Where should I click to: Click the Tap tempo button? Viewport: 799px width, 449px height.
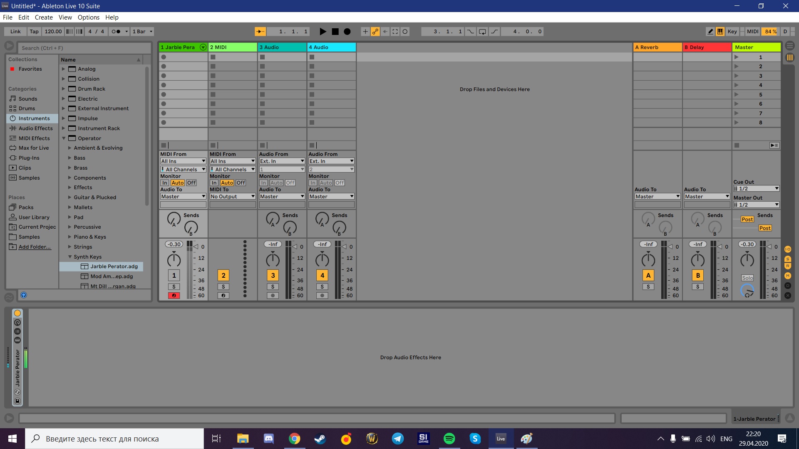coord(34,32)
